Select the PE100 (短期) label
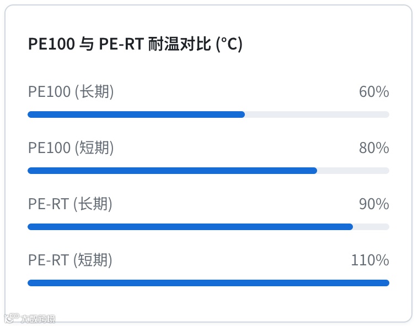Image resolution: width=418 pixels, height=327 pixels. [x=71, y=148]
